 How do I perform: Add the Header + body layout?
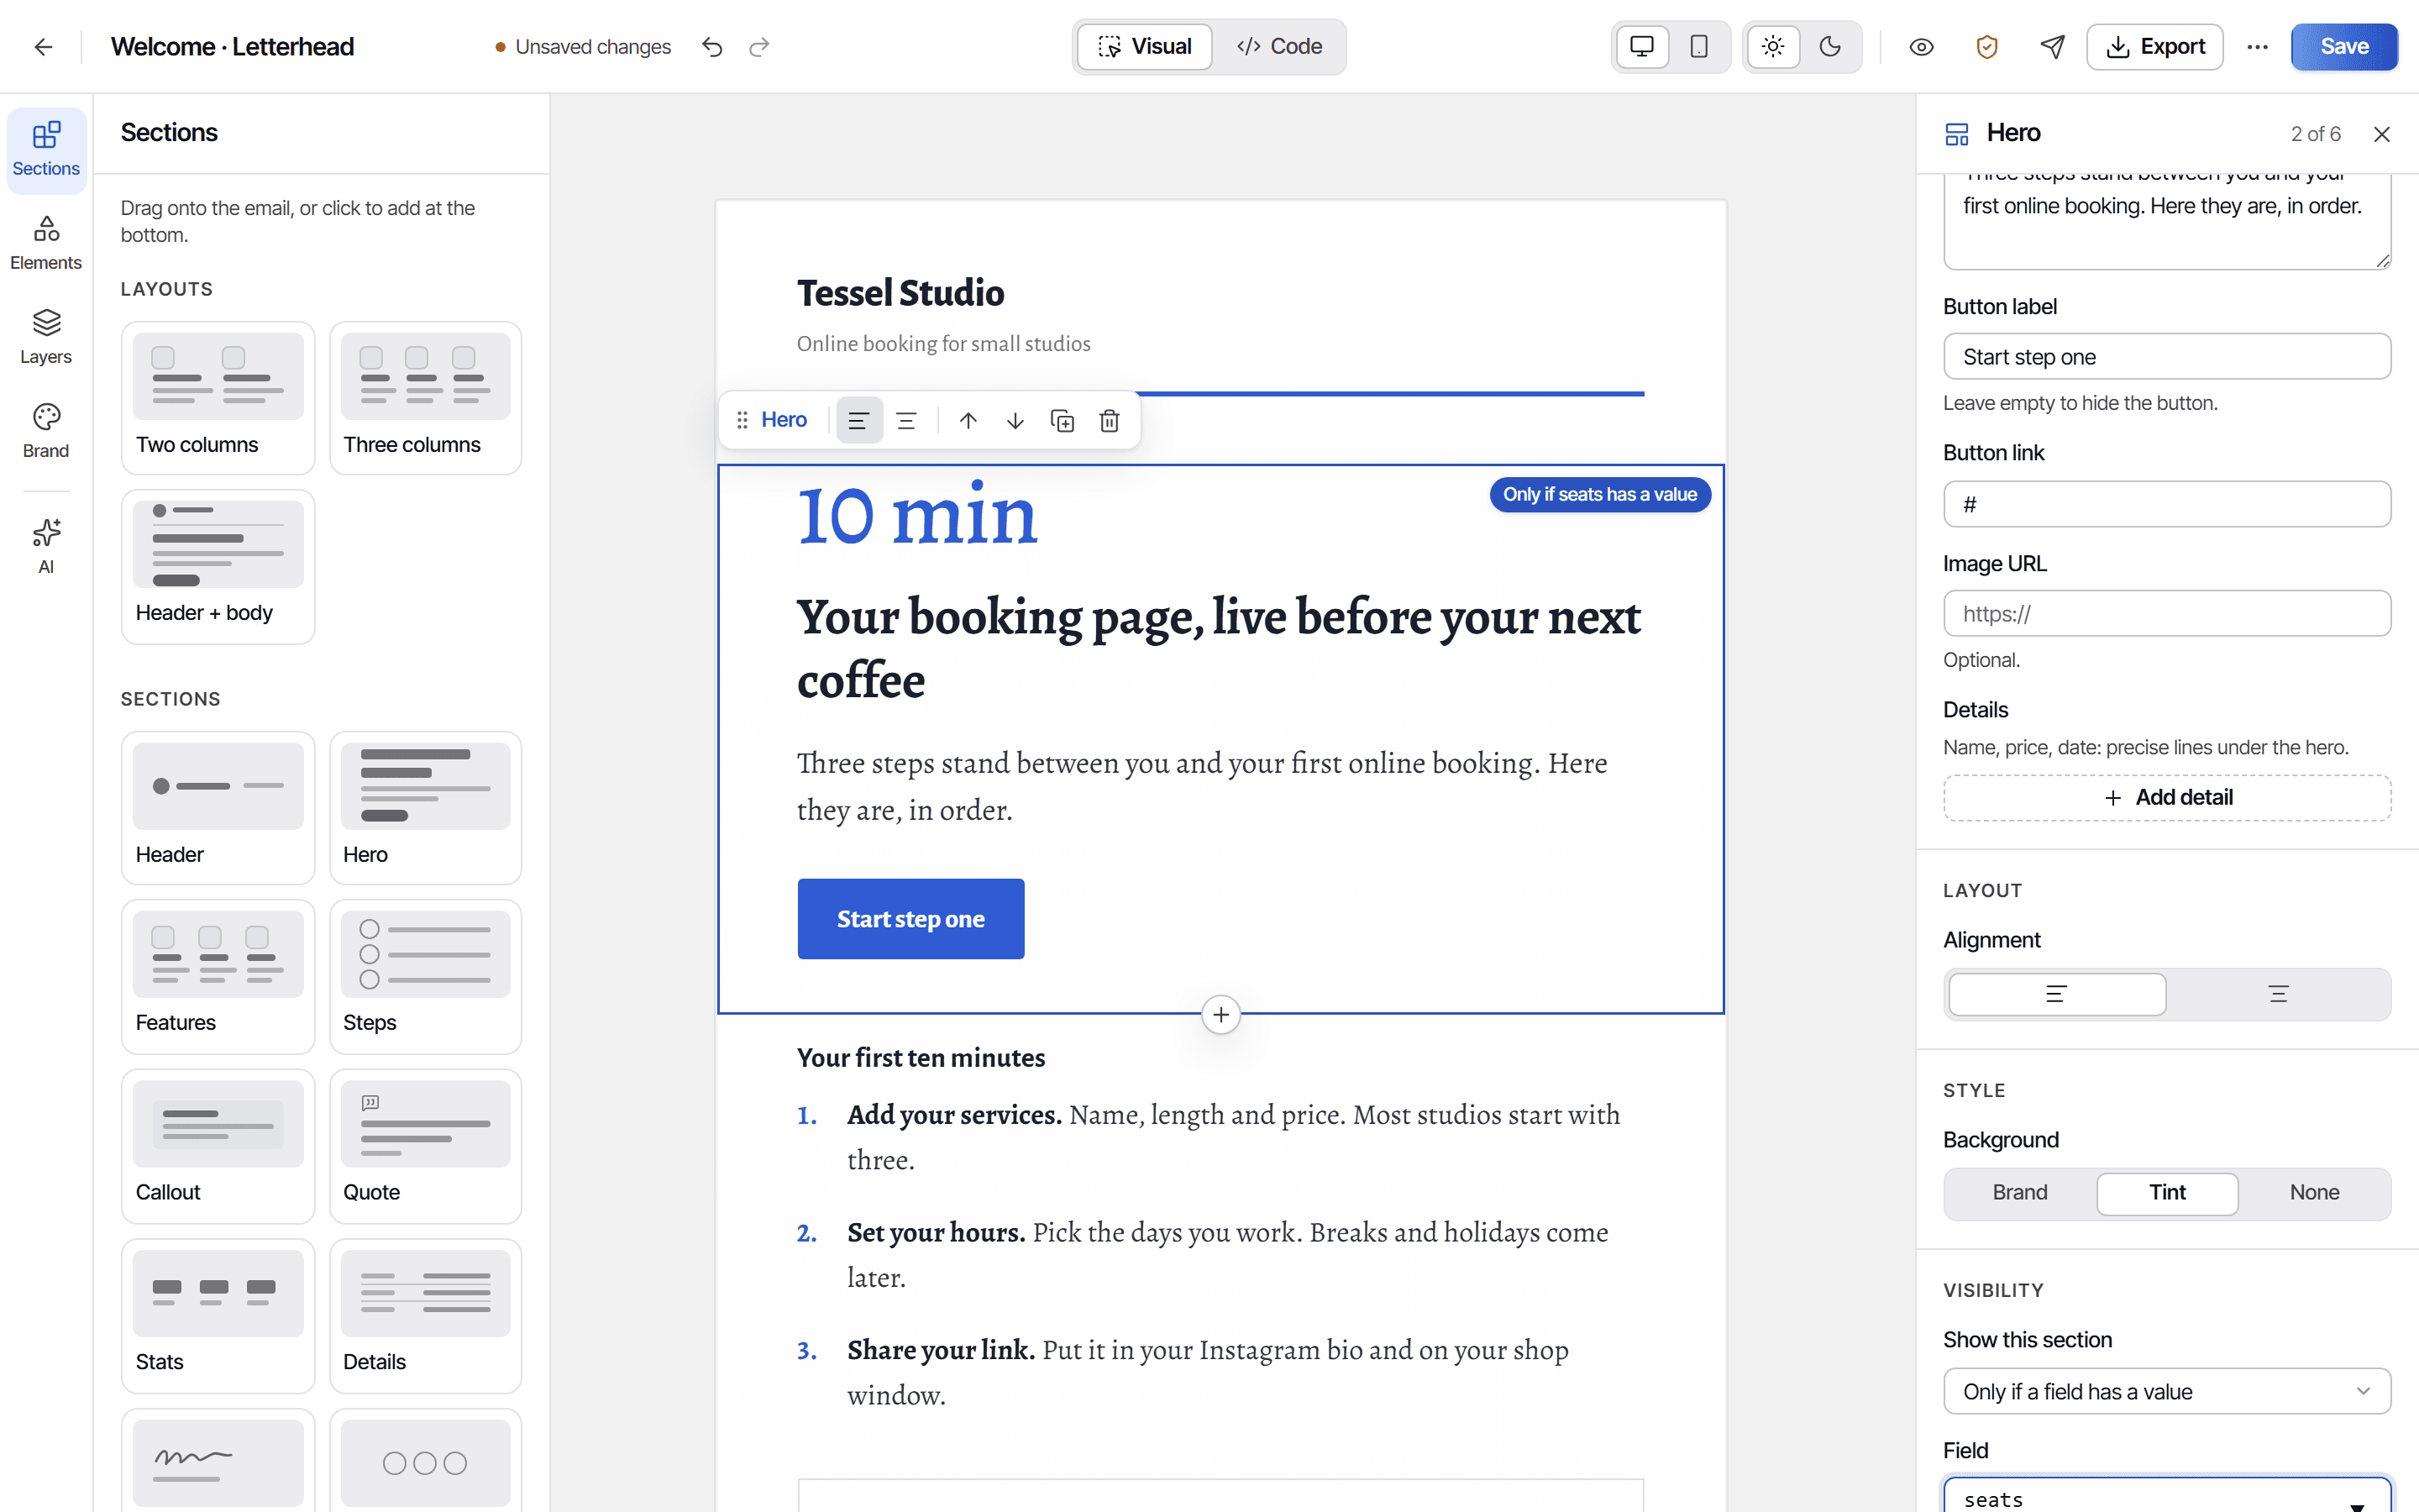coord(218,566)
